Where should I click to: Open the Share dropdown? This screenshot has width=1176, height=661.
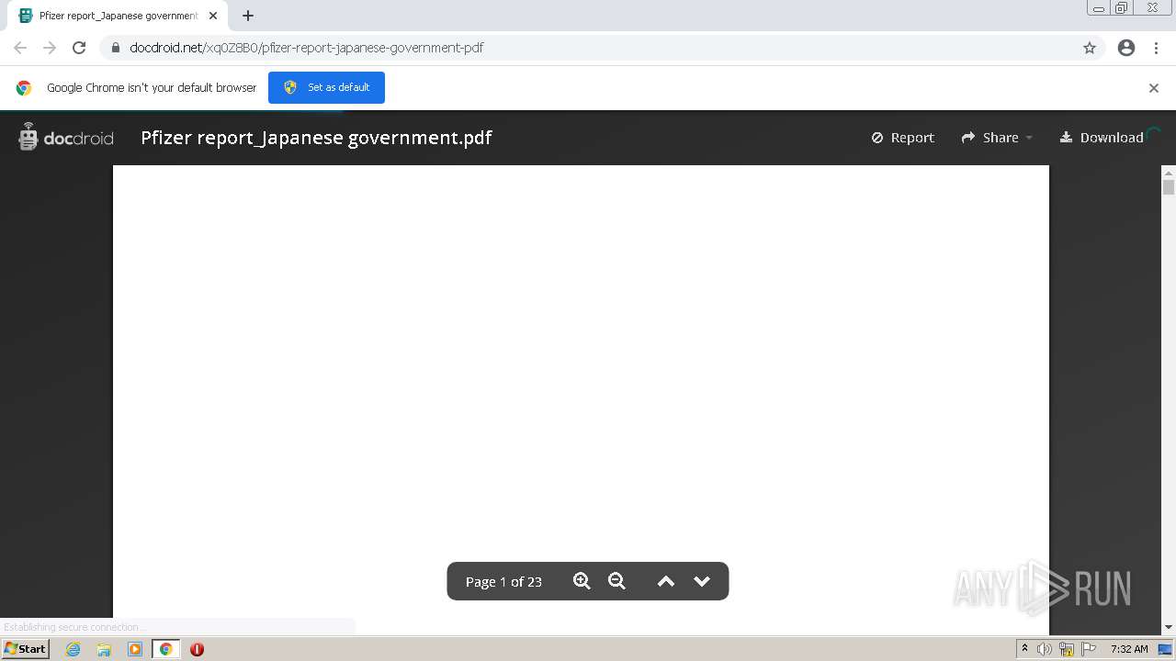tap(997, 138)
